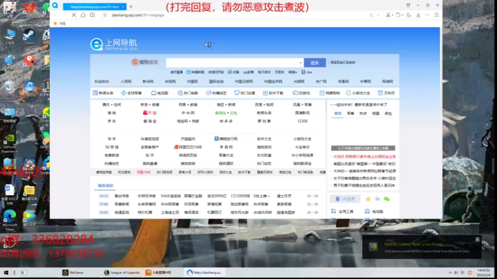497x279 pixels.
Task: Click the blue 搜索 button
Action: pos(314,63)
